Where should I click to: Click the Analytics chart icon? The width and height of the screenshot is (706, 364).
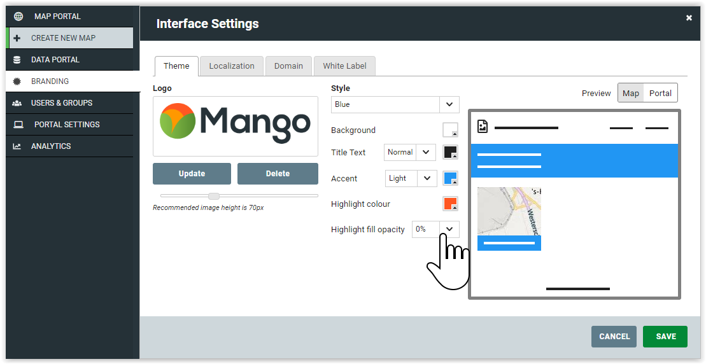pos(17,146)
